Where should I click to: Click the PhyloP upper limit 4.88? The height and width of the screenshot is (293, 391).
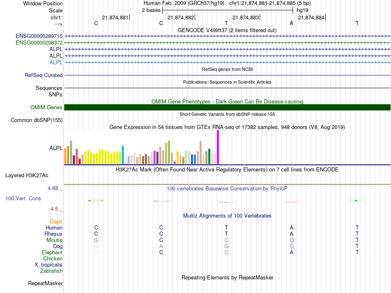[x=53, y=188]
